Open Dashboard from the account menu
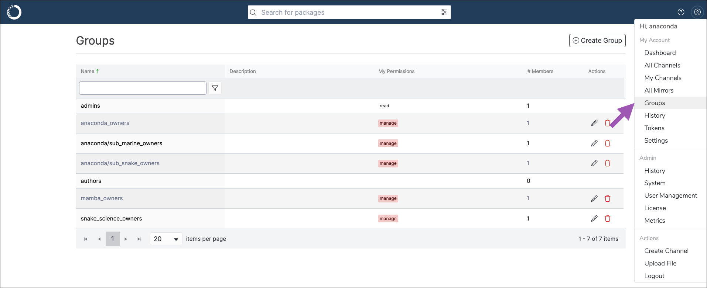 (x=660, y=53)
